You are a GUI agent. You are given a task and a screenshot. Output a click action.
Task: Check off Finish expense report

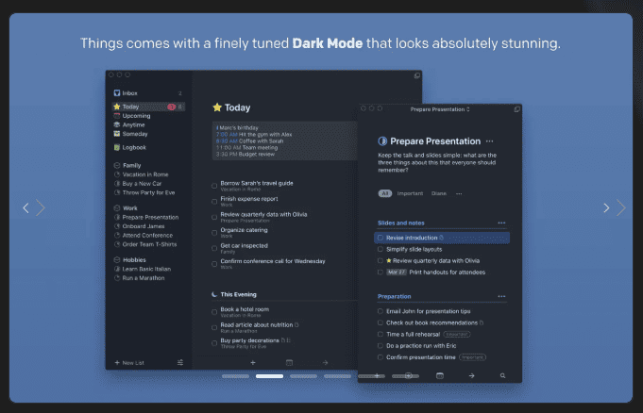click(214, 201)
